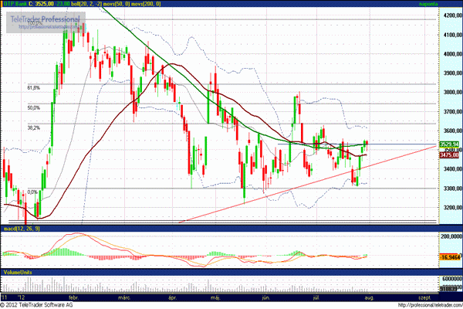Screen dimensions: 463x309
Task: Click the 200,0000 MACD scale value
Action: coord(451,236)
